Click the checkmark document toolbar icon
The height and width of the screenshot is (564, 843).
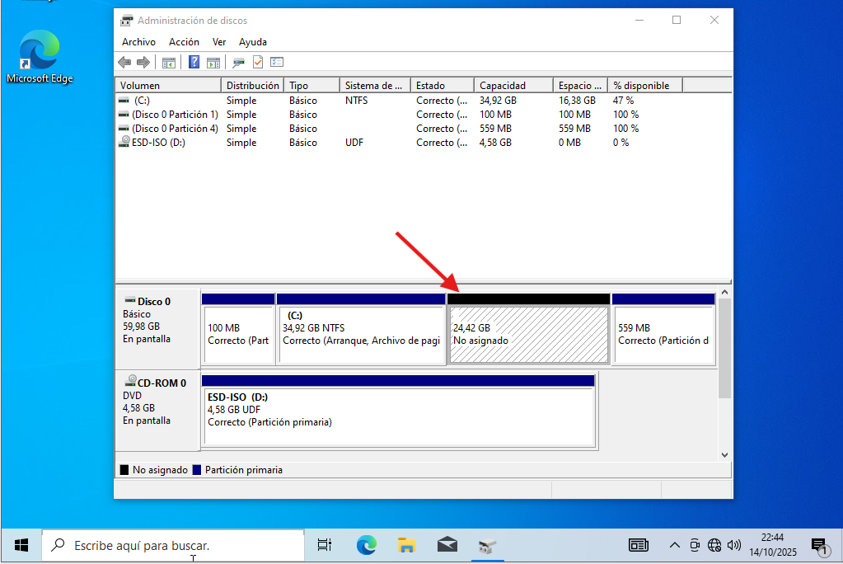[258, 62]
